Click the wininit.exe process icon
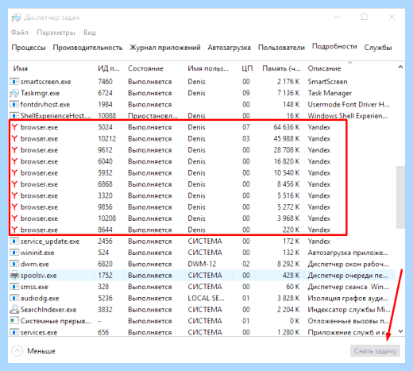Screen dimensions: 413x371 point(14,253)
